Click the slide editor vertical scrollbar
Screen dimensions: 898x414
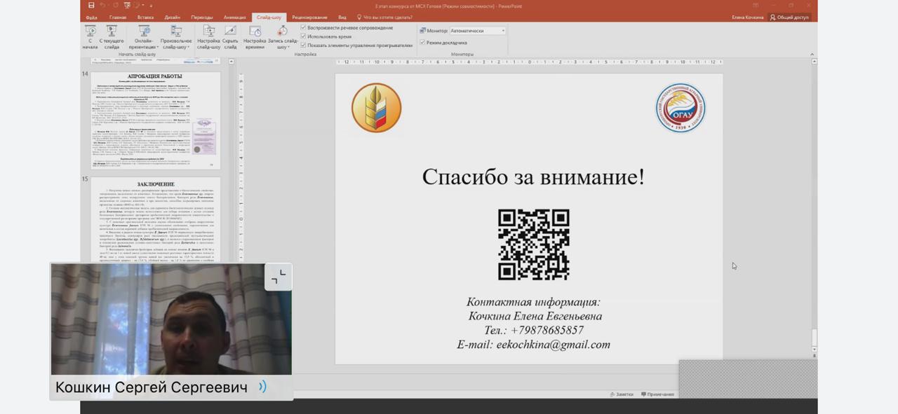(814, 210)
